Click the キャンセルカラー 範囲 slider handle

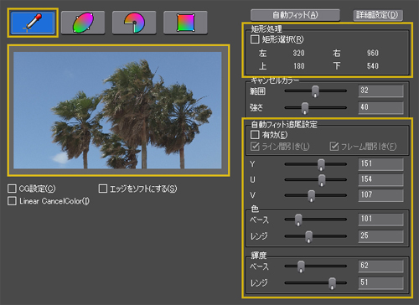click(x=315, y=91)
